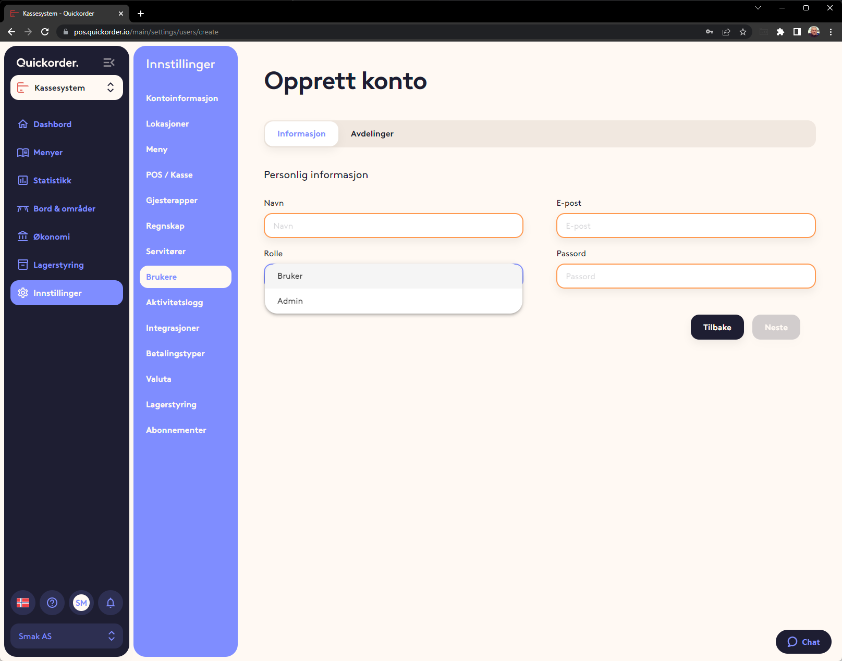
Task: Open Betalingstyper settings
Action: (x=175, y=353)
